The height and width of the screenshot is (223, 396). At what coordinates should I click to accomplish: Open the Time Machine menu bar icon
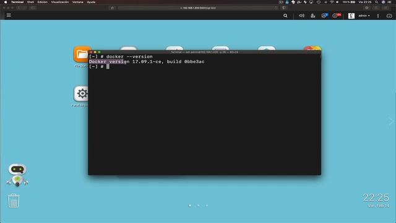319,2
